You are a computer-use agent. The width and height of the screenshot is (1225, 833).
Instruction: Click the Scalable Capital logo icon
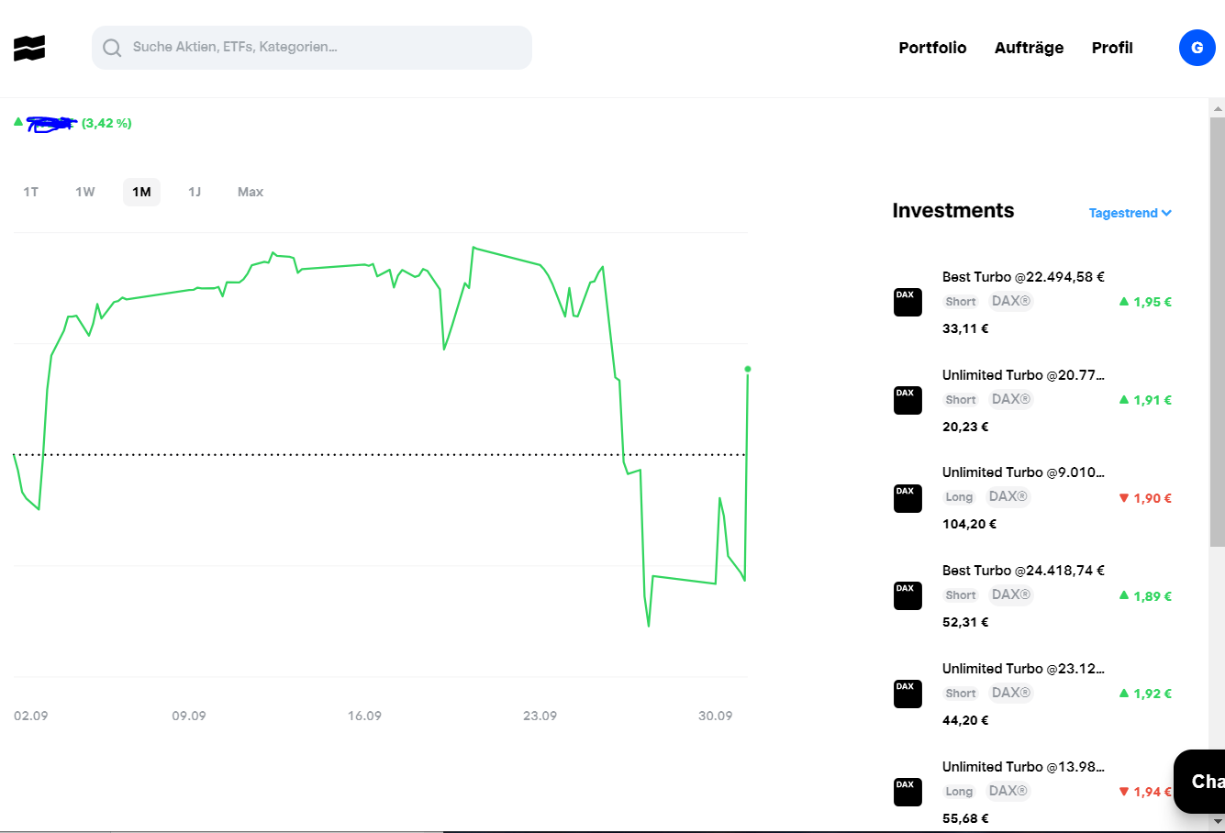click(29, 48)
